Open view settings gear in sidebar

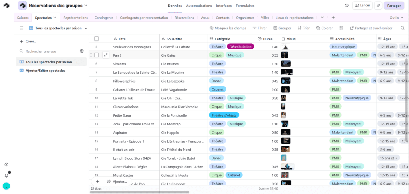coord(82,51)
